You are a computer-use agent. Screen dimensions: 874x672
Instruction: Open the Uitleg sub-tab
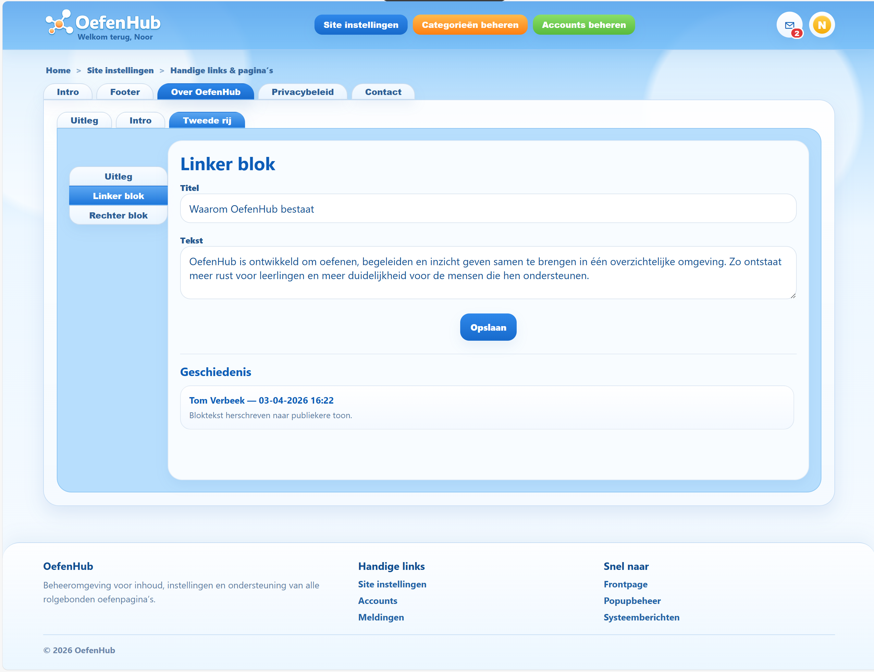pos(84,120)
